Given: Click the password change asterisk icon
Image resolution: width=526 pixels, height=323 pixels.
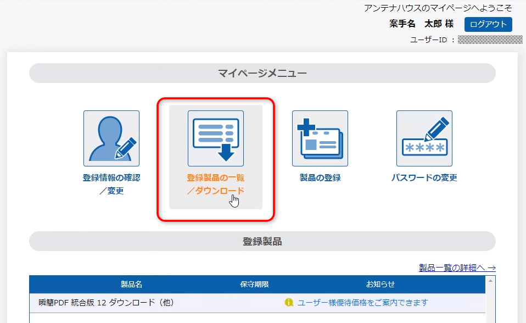Looking at the screenshot, I should [x=424, y=138].
